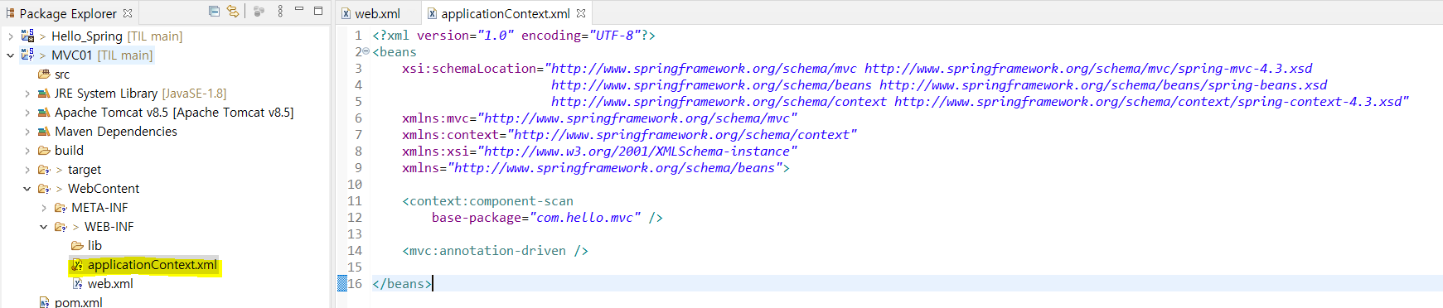Click the mvc:annotation-driven tag

click(496, 251)
